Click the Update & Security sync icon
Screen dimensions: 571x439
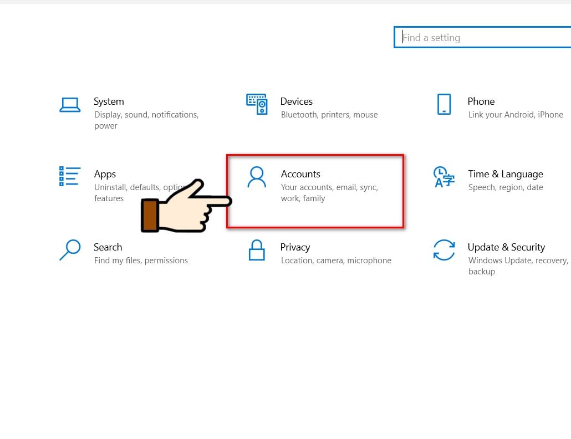pos(444,250)
